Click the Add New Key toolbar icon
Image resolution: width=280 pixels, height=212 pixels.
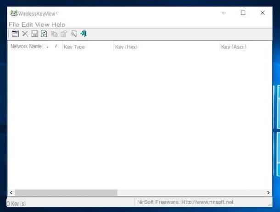(x=15, y=33)
